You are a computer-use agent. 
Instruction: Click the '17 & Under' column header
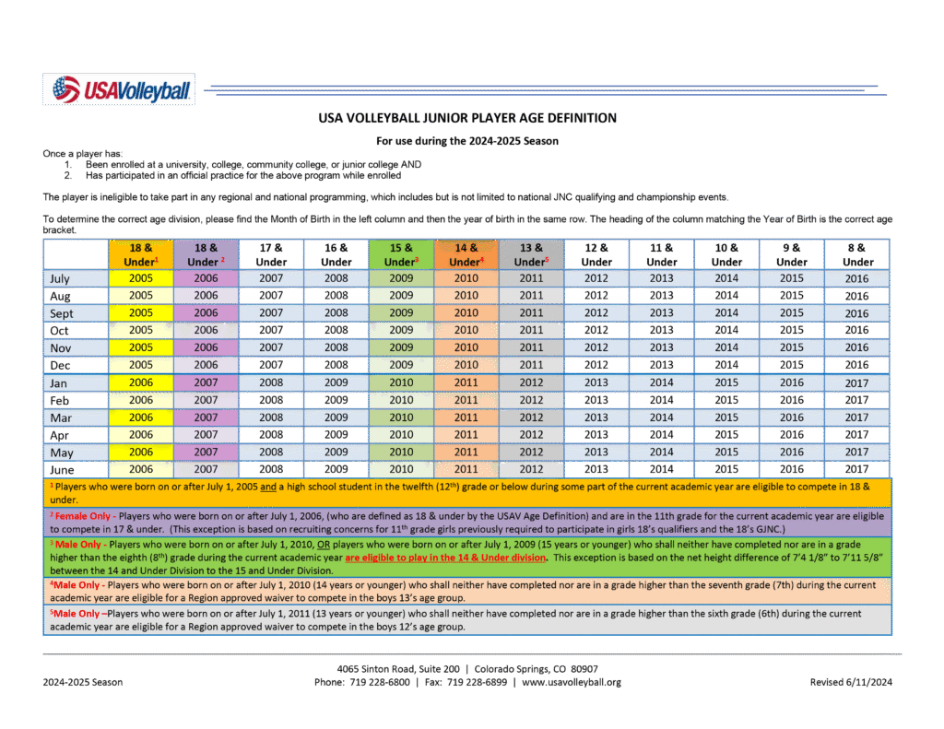[271, 254]
